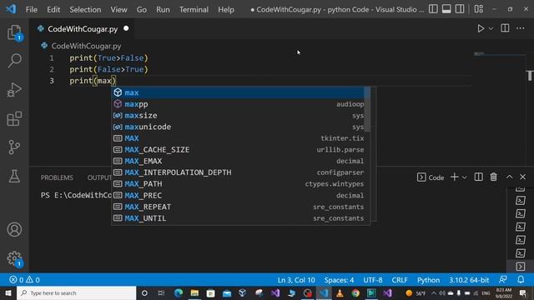Expand the run button dropdown arrow

click(491, 29)
